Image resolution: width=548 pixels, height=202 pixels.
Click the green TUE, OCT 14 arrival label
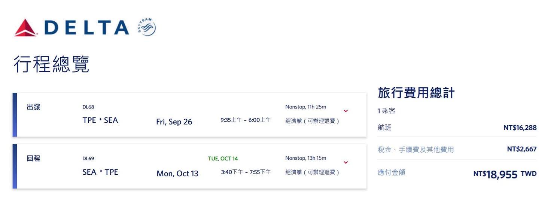click(x=223, y=159)
